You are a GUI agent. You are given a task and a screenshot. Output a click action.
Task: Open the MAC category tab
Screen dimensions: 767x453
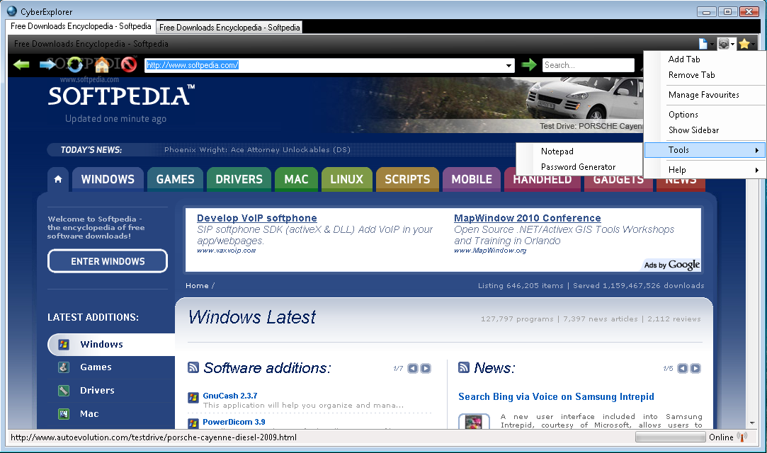297,179
